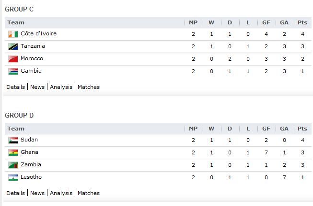313x206 pixels.
Task: Click the GF column header in Group D
Action: (267, 129)
